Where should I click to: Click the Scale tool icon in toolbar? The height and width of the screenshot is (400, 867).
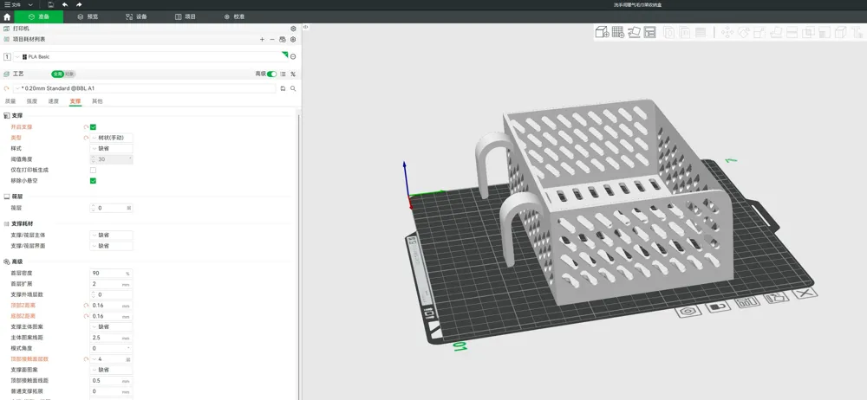tap(759, 33)
